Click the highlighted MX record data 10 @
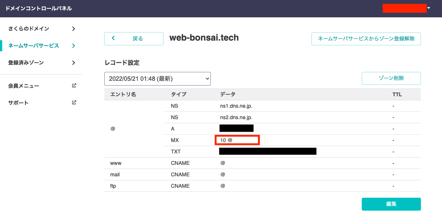 (x=237, y=140)
